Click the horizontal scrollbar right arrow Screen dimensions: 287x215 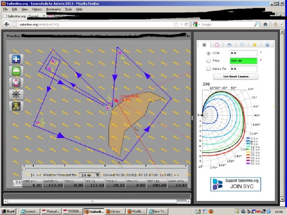click(189, 201)
